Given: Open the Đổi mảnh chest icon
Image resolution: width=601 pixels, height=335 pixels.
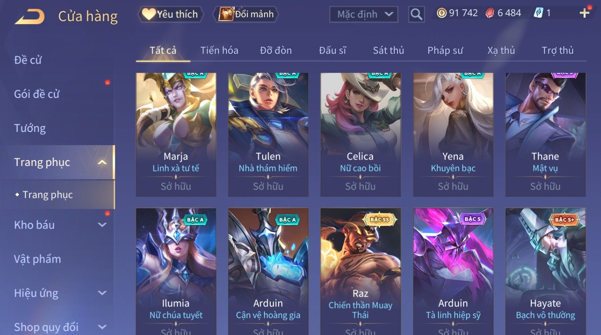Looking at the screenshot, I should 226,14.
